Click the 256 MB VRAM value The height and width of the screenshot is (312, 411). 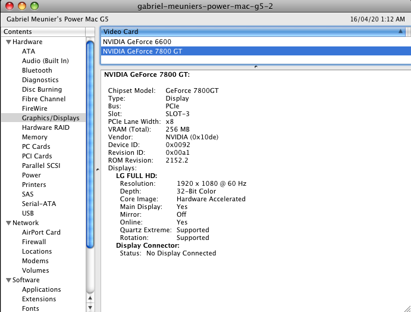pyautogui.click(x=177, y=129)
